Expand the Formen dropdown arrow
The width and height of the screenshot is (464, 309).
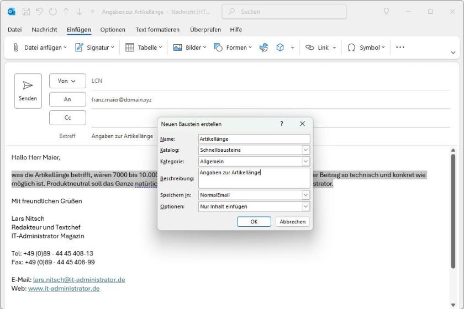250,47
